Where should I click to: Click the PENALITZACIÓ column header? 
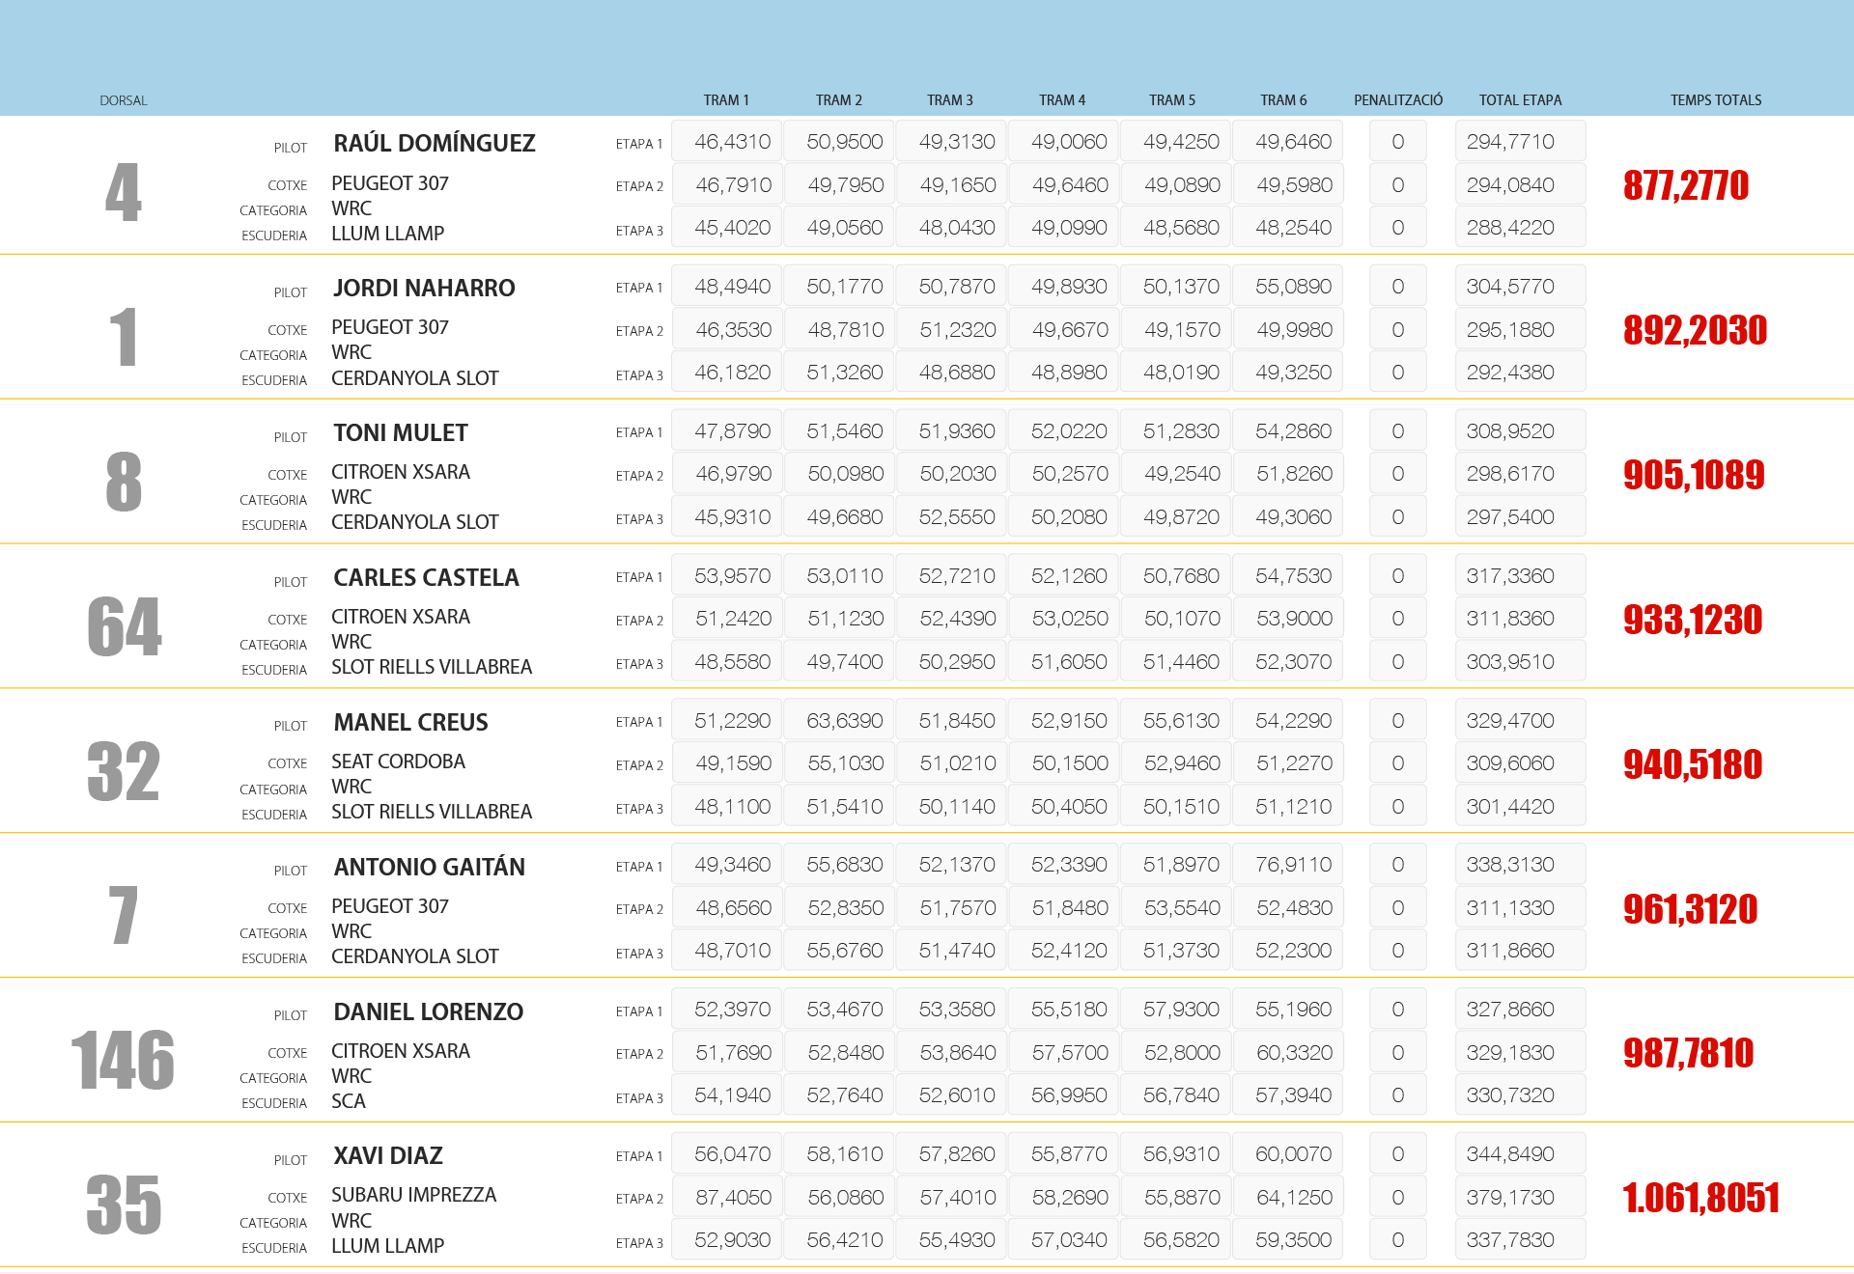(1397, 100)
